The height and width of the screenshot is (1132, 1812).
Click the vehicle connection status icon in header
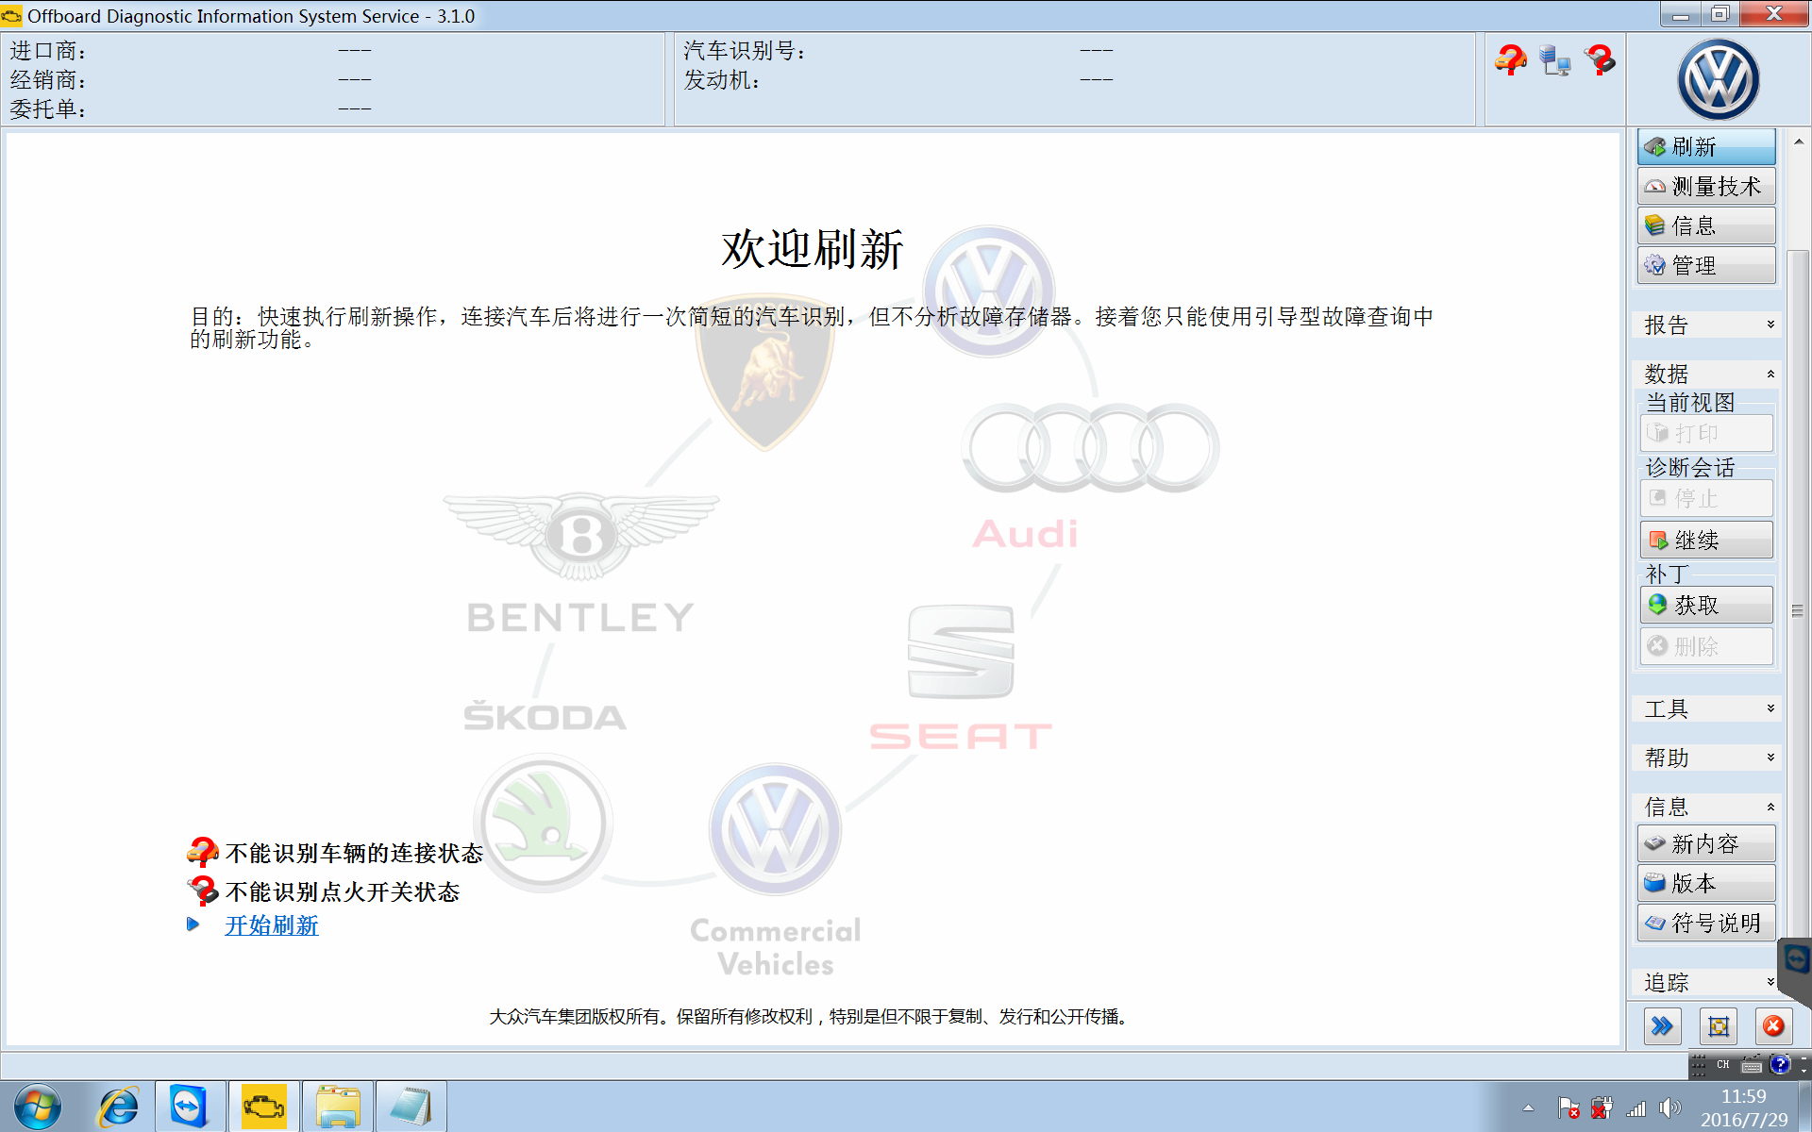pos(1510,60)
